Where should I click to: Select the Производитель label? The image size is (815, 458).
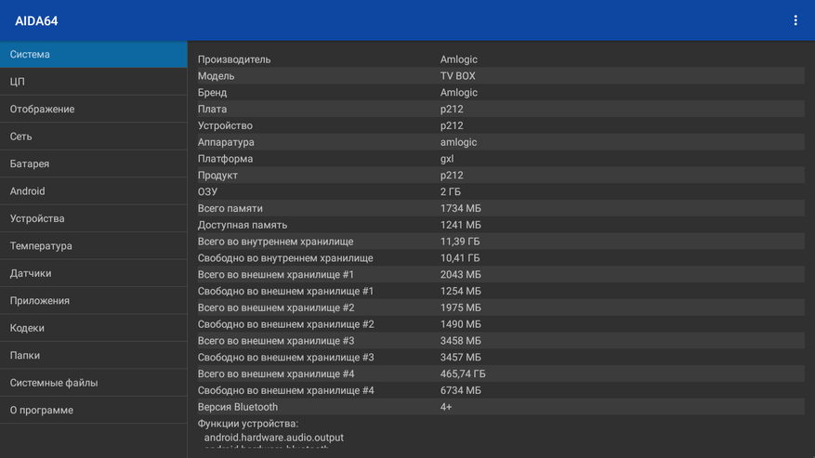click(234, 59)
